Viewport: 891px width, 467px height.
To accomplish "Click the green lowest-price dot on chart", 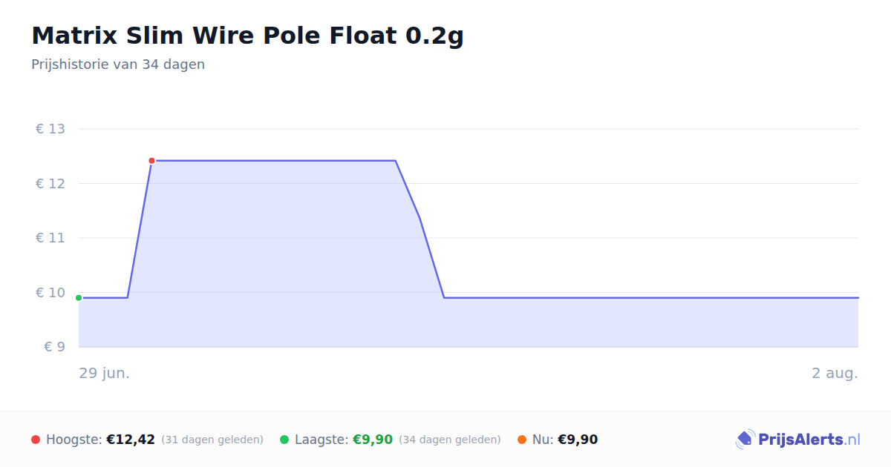I will (x=79, y=298).
